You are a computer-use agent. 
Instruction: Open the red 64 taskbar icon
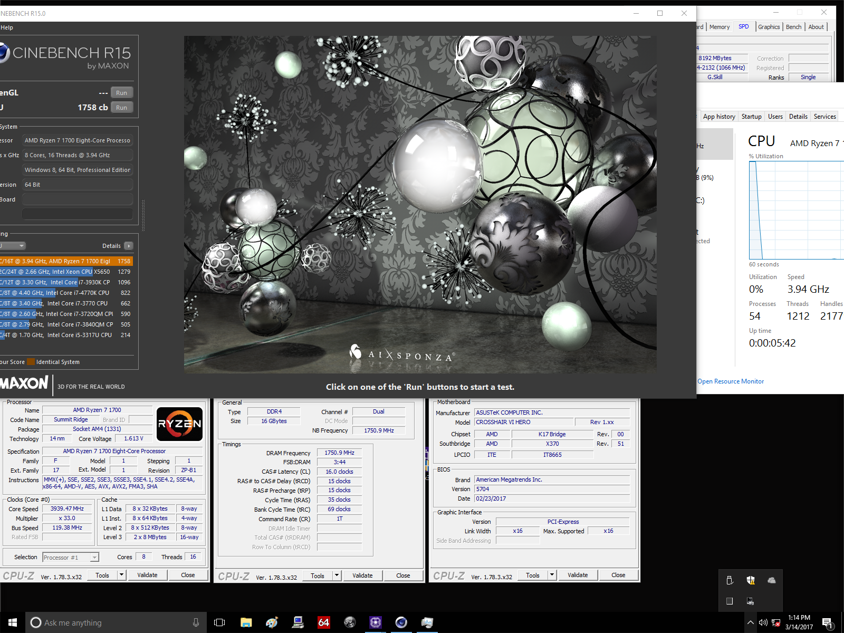pos(324,622)
